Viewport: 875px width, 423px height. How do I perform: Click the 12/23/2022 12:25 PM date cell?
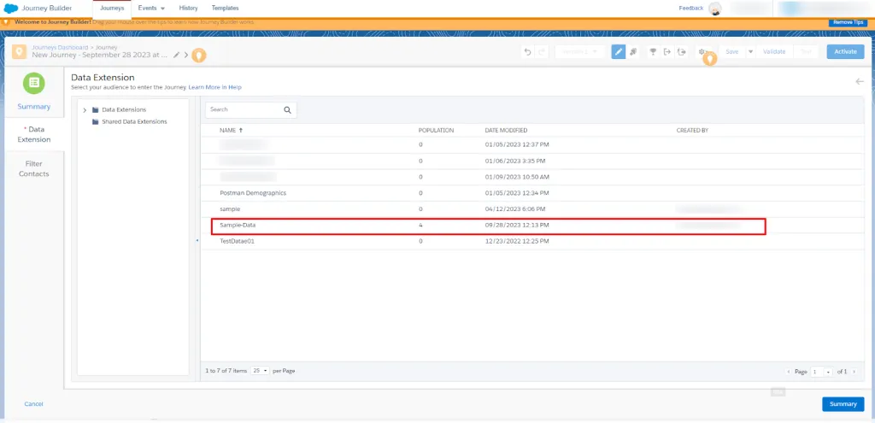pyautogui.click(x=517, y=242)
